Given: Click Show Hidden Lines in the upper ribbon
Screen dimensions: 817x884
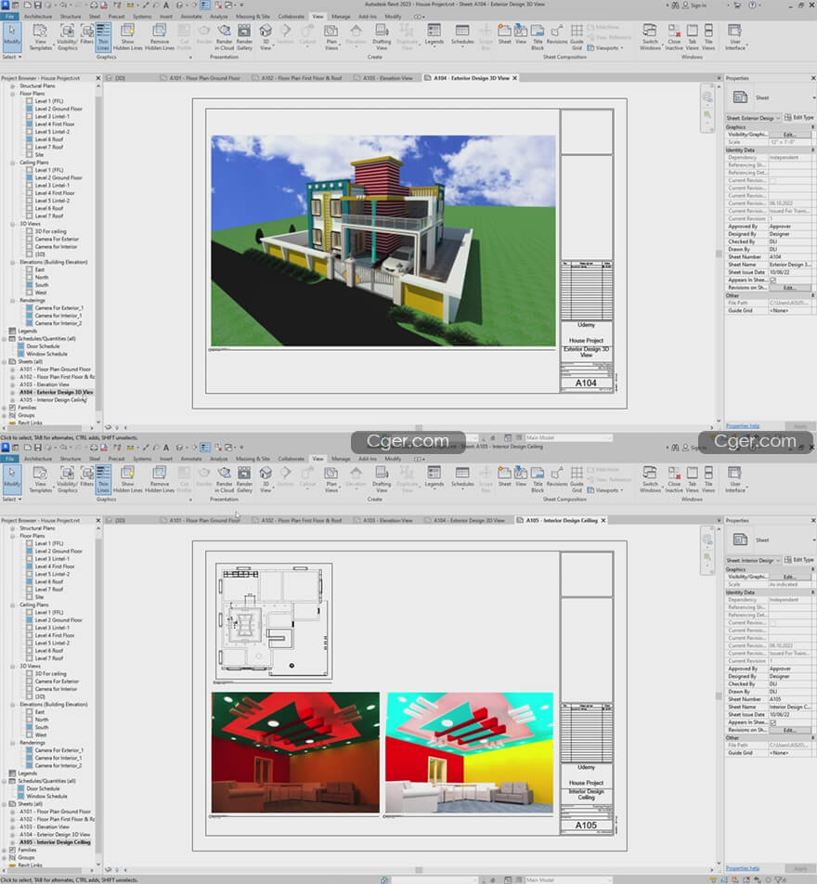Looking at the screenshot, I should pyautogui.click(x=128, y=37).
